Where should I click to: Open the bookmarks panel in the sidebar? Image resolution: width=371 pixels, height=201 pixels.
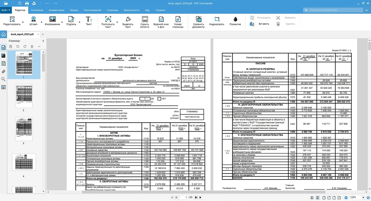(3, 55)
